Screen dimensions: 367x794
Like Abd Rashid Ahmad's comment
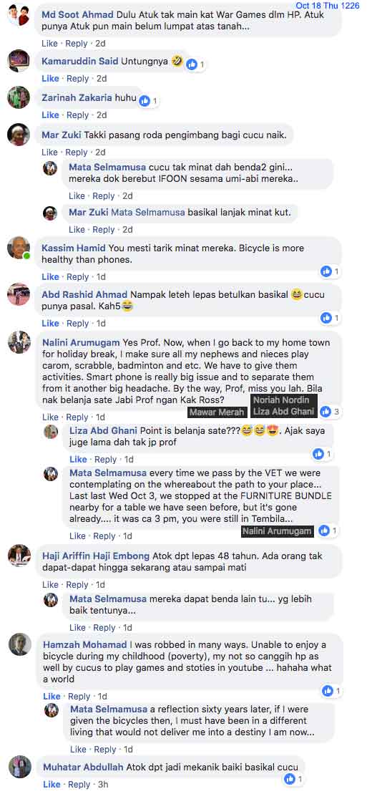(50, 324)
